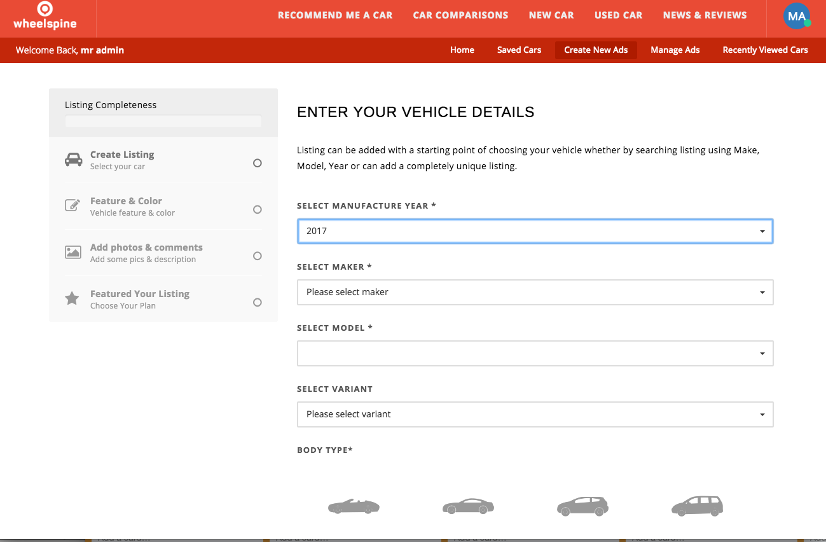
Task: Choose the minivan body type icon
Action: click(x=697, y=506)
